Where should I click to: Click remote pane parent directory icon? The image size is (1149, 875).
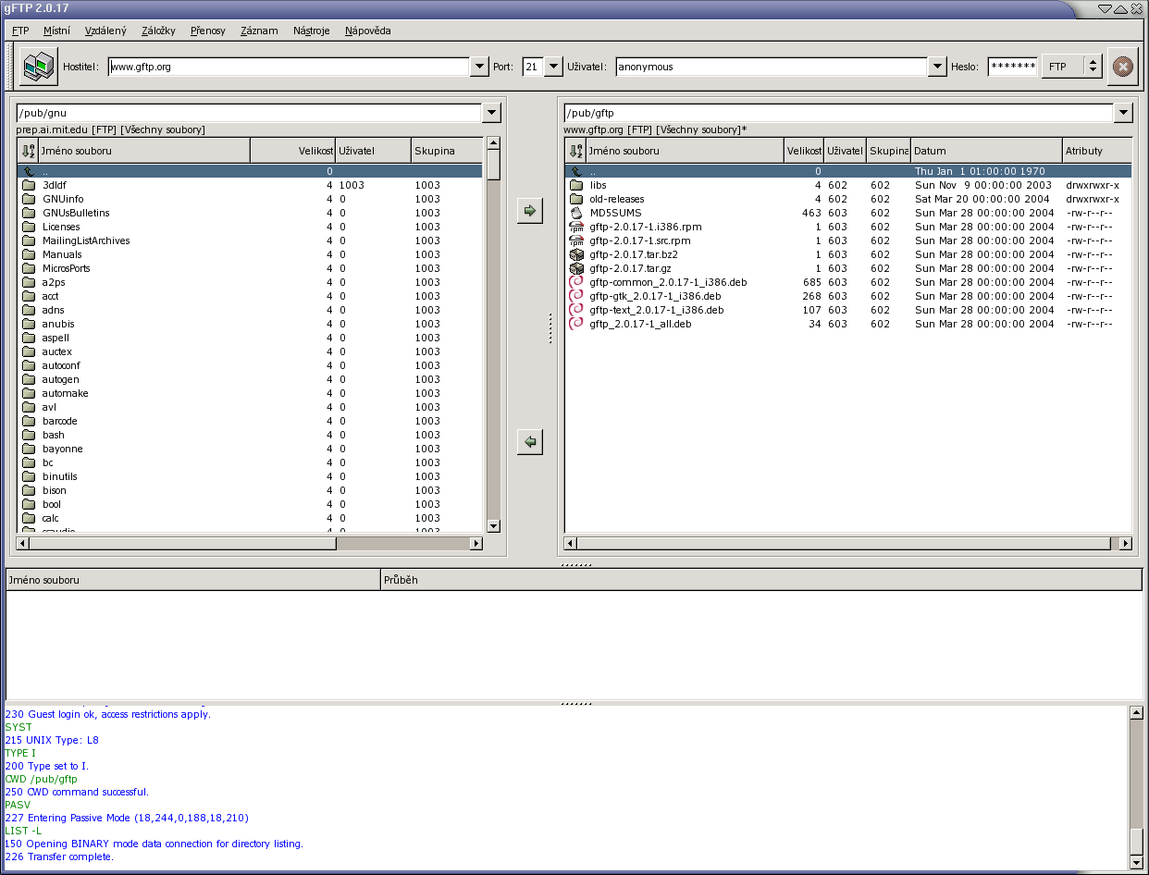tap(576, 171)
